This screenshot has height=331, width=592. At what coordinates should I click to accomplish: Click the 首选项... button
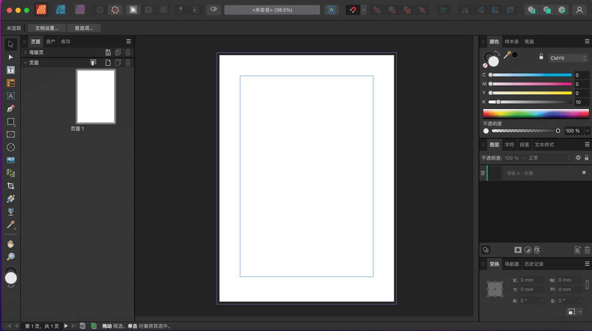pyautogui.click(x=83, y=28)
